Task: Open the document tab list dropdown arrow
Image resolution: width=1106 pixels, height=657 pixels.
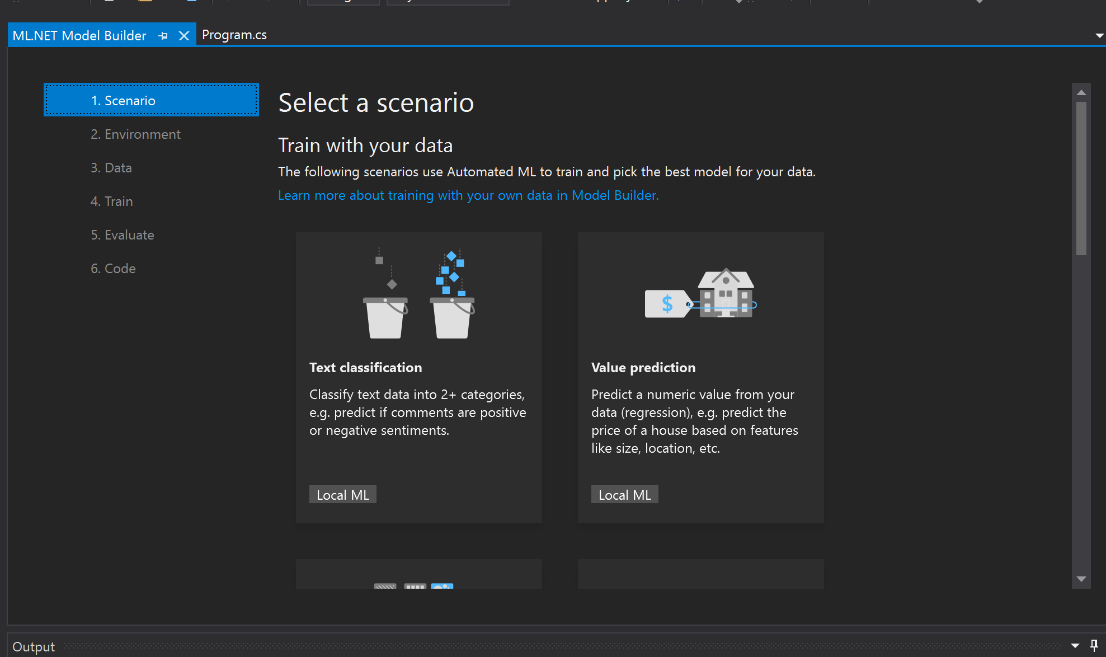Action: [1099, 35]
